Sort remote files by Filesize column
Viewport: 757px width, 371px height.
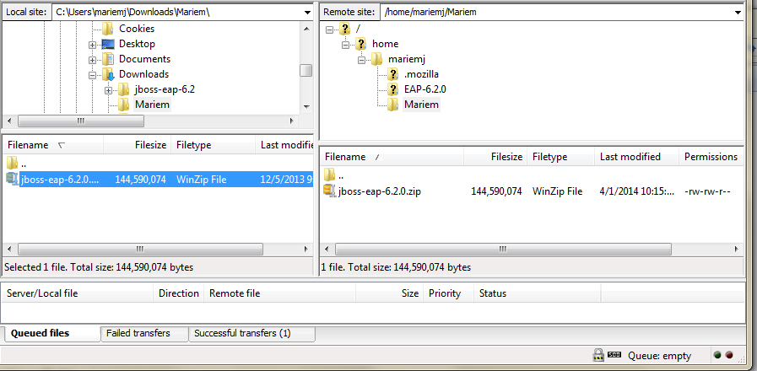[495, 157]
